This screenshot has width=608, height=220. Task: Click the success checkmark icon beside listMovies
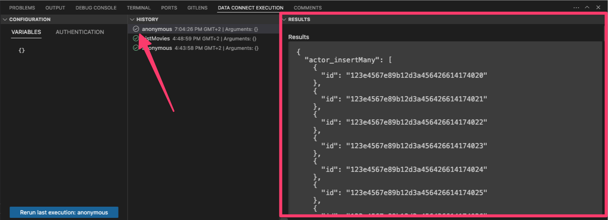coord(136,39)
